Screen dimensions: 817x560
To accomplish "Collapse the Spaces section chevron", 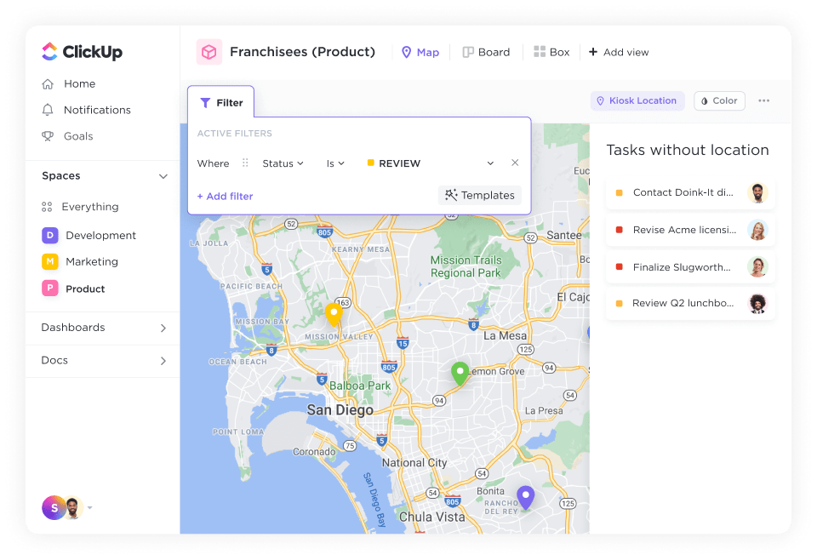I will (x=163, y=176).
